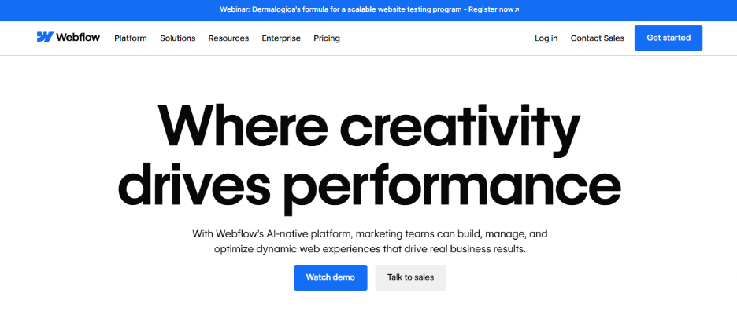Select Contact Sales in the header
The width and height of the screenshot is (737, 330).
tap(597, 38)
